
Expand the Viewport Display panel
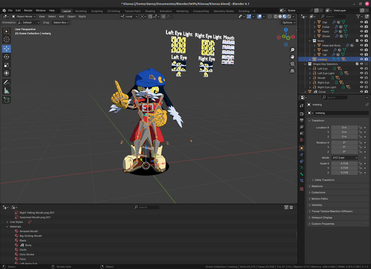(322, 218)
